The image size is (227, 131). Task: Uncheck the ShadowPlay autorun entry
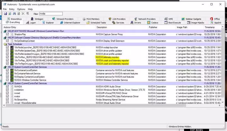(x=7, y=34)
